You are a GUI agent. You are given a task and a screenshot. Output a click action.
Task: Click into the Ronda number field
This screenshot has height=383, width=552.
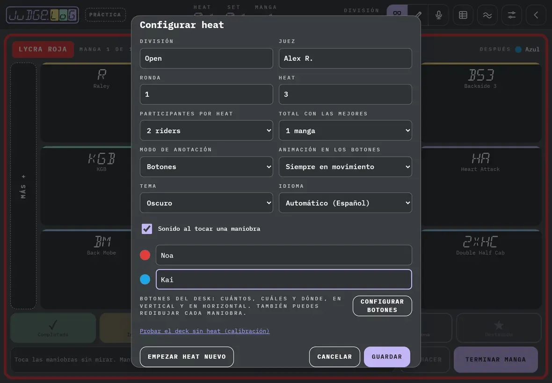coord(206,94)
